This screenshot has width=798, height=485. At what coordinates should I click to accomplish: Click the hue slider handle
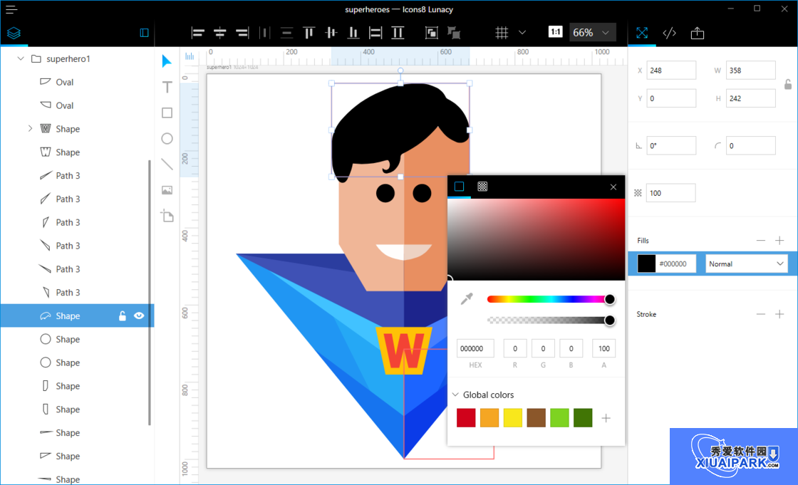(x=610, y=299)
